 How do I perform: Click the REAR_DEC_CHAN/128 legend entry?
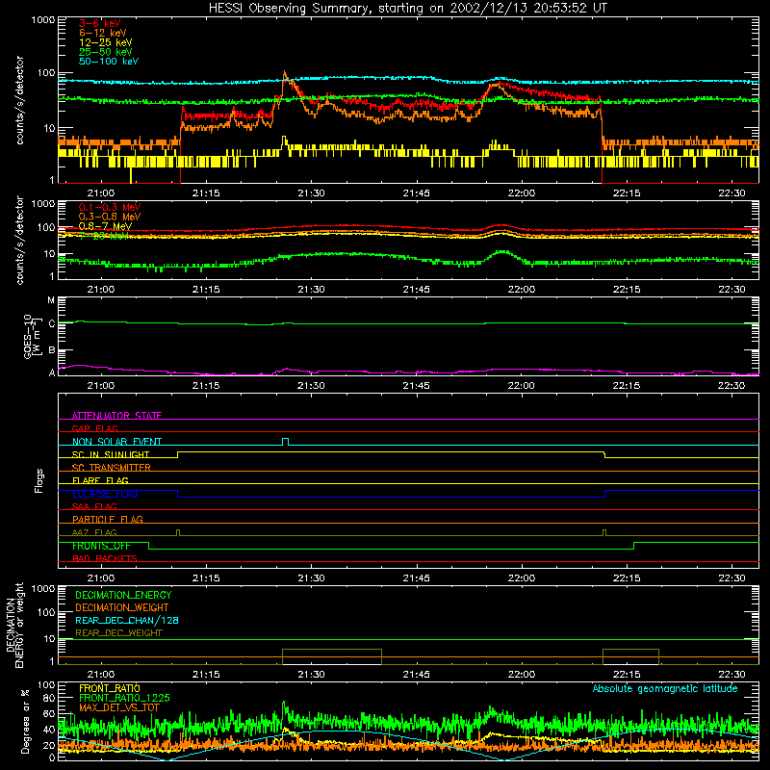tap(127, 620)
